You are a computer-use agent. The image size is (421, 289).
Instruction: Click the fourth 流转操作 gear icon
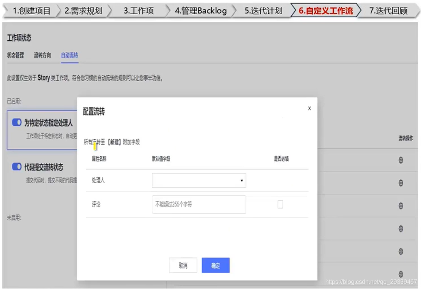pos(401,229)
